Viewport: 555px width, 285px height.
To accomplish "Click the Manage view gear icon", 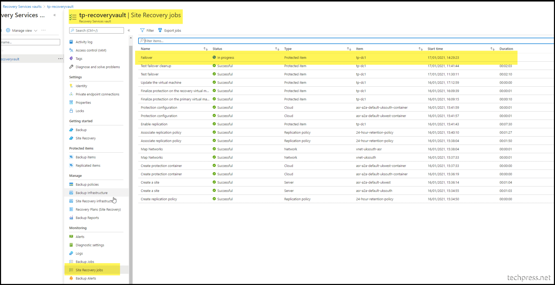I will (8, 30).
